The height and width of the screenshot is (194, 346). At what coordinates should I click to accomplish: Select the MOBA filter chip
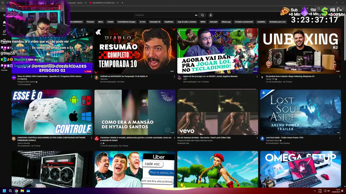coord(203,22)
